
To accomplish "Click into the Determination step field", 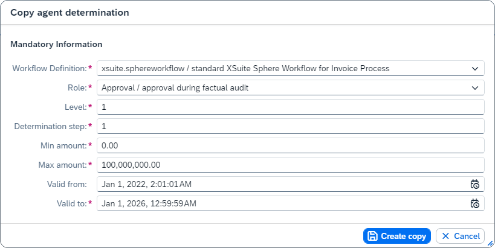I will 290,126.
